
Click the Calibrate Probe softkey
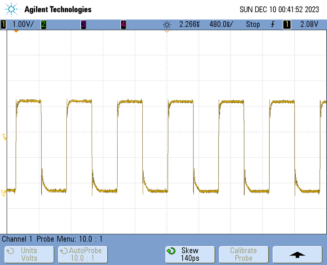point(244,255)
